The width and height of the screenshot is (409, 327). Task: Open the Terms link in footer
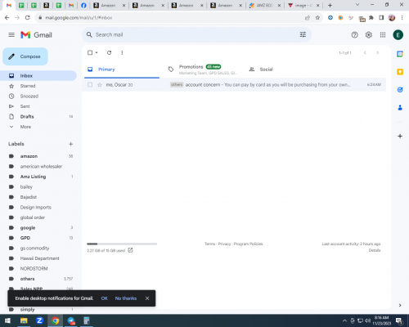click(x=209, y=244)
